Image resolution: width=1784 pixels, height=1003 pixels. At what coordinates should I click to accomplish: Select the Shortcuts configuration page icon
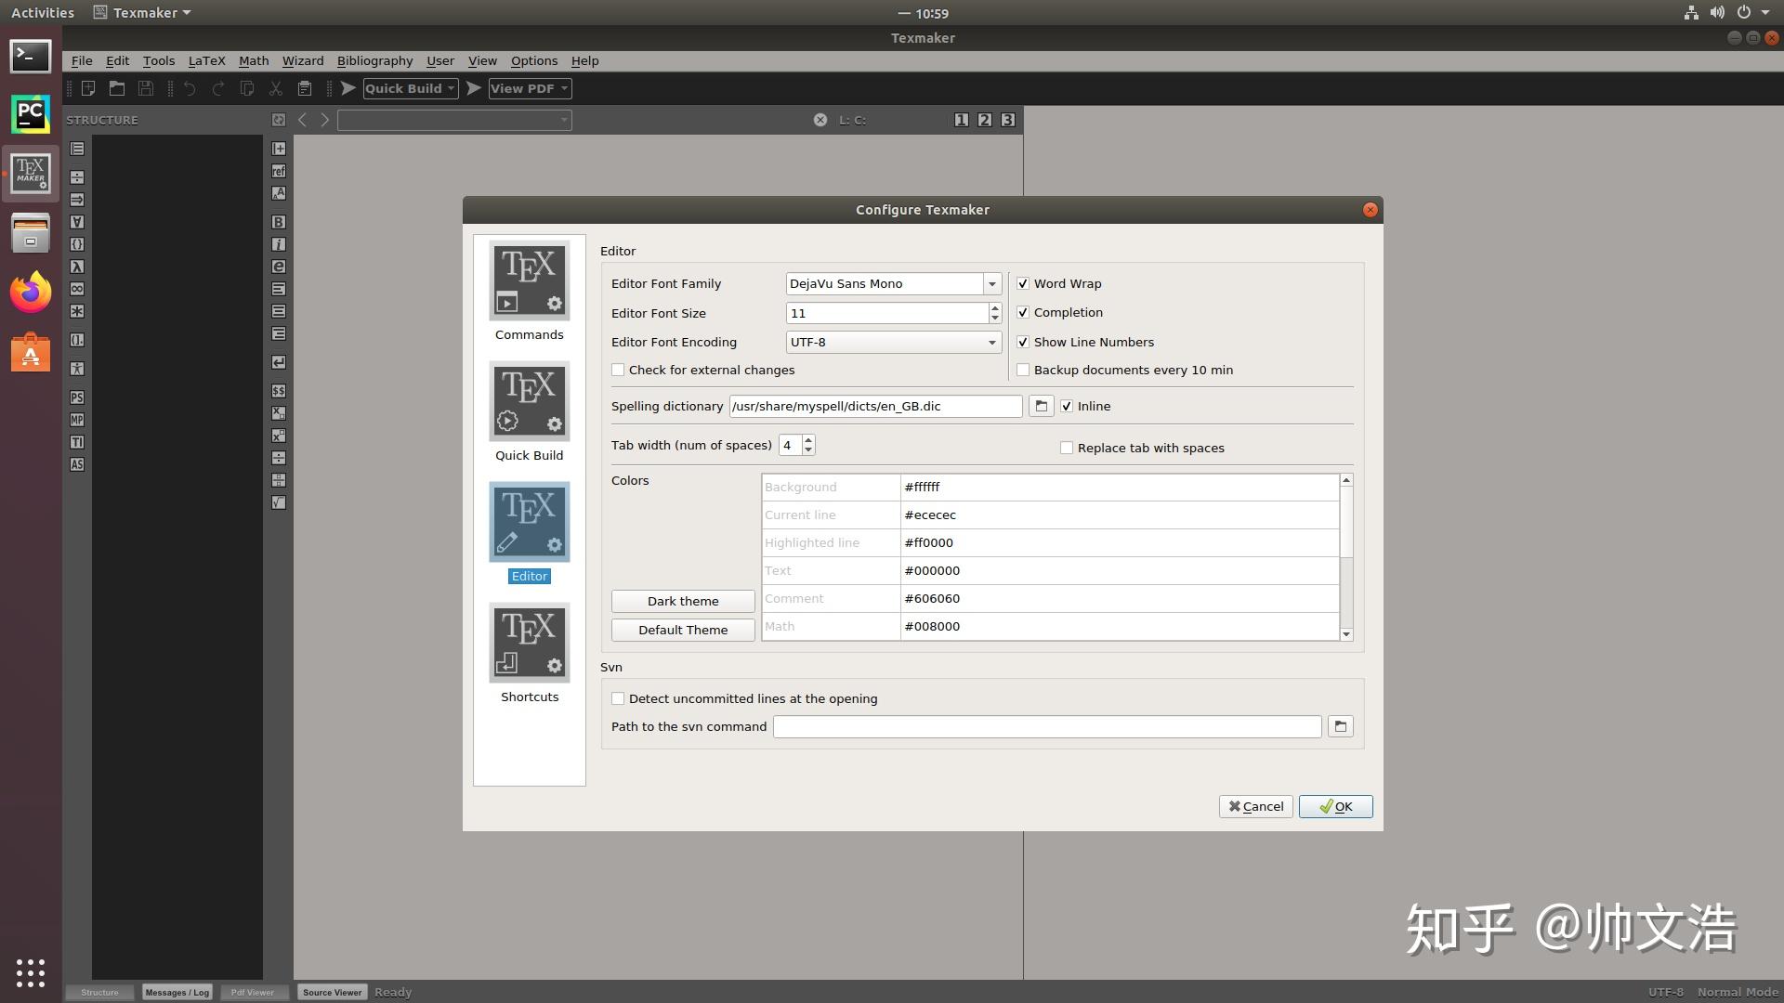(x=530, y=643)
